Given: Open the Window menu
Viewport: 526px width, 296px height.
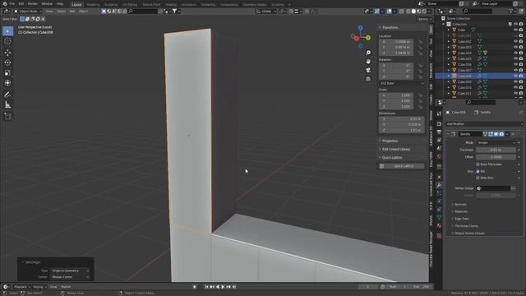Looking at the screenshot, I should [47, 3].
